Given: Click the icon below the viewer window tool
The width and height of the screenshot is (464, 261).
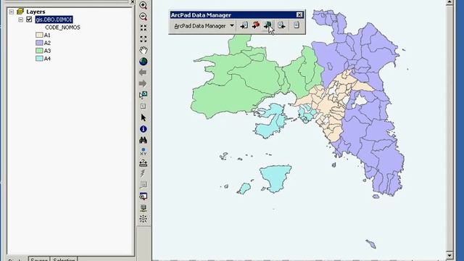Looking at the screenshot, I should pos(144,208).
